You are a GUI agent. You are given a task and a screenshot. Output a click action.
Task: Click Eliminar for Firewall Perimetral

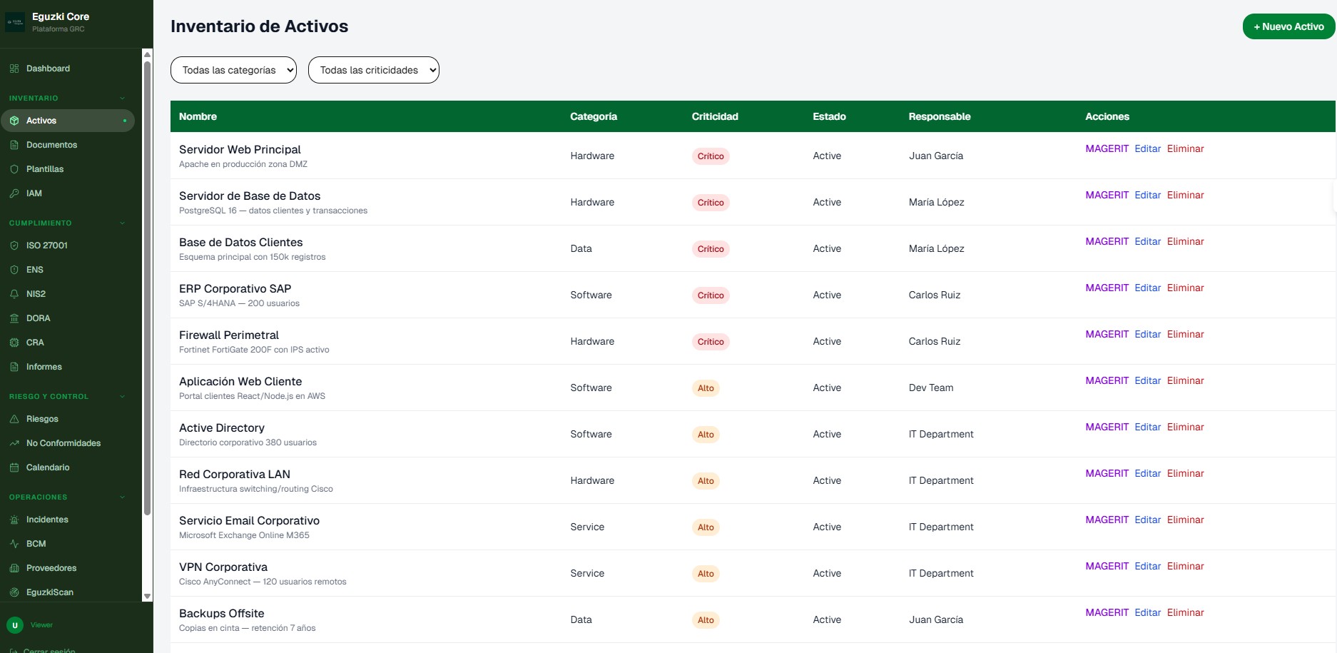[1185, 334]
